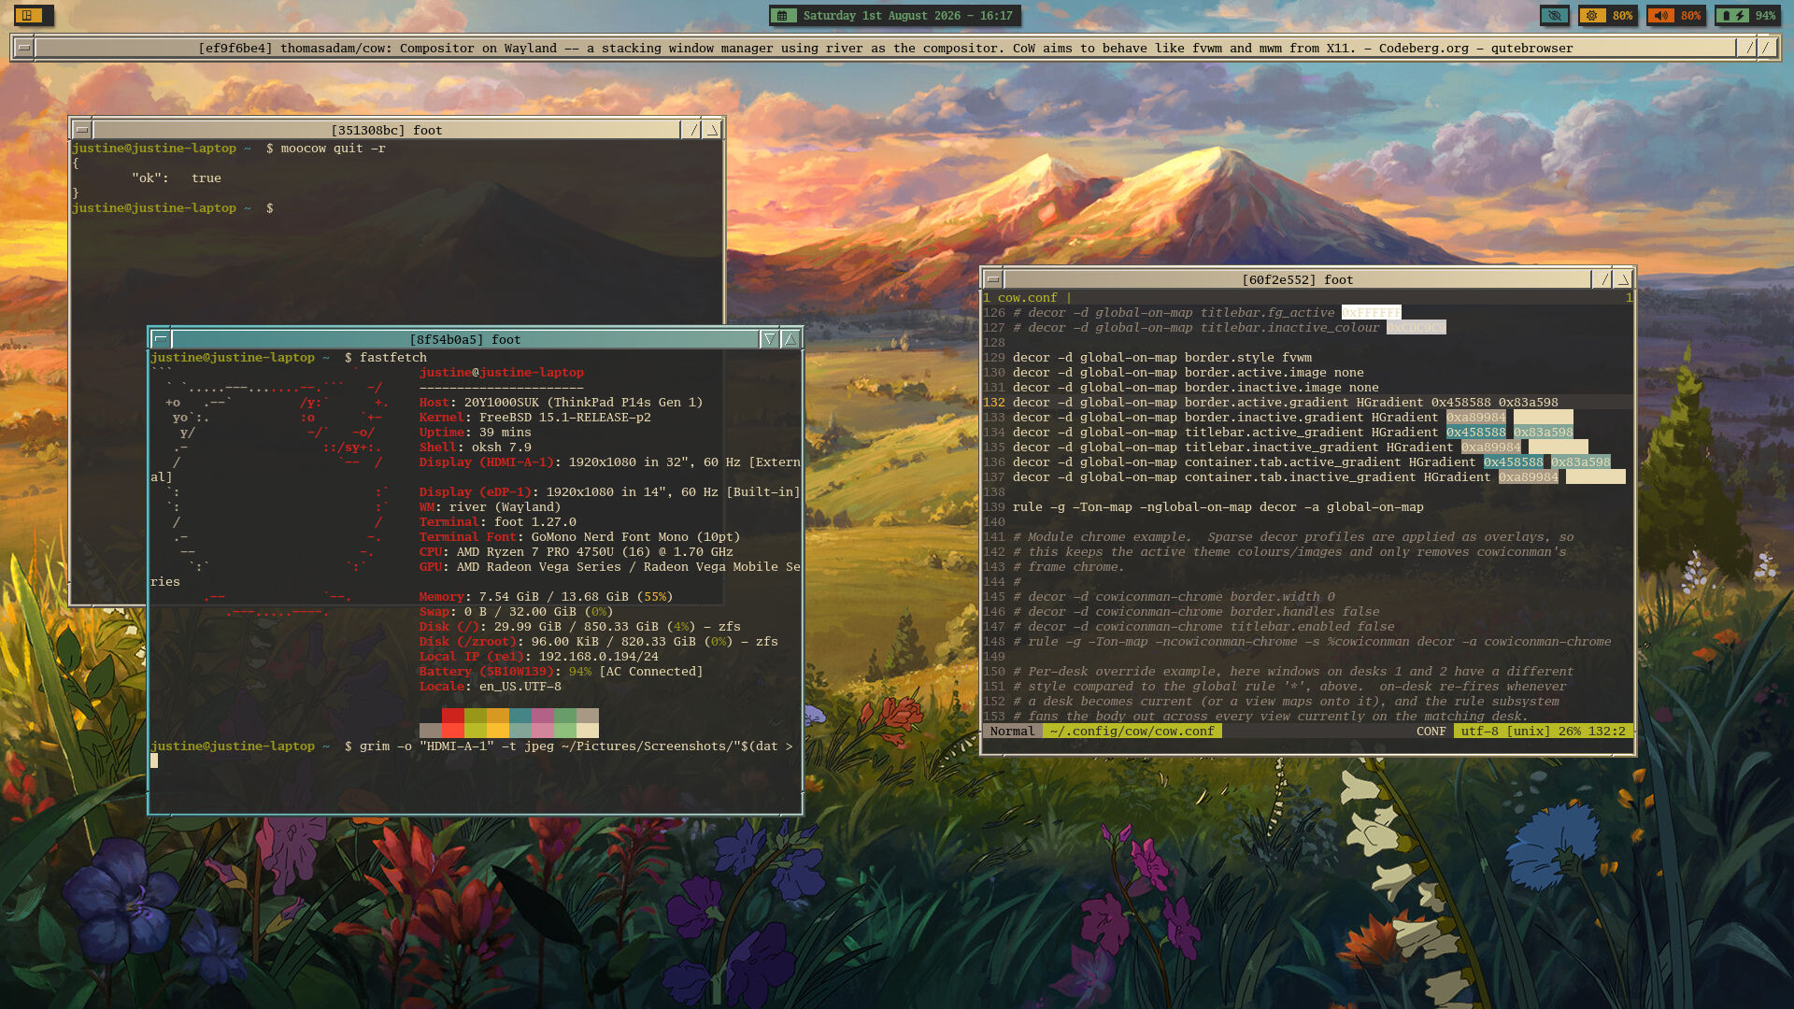Toggle the crossed-eye idle inhibitor
The width and height of the screenshot is (1794, 1009).
coord(1555,16)
